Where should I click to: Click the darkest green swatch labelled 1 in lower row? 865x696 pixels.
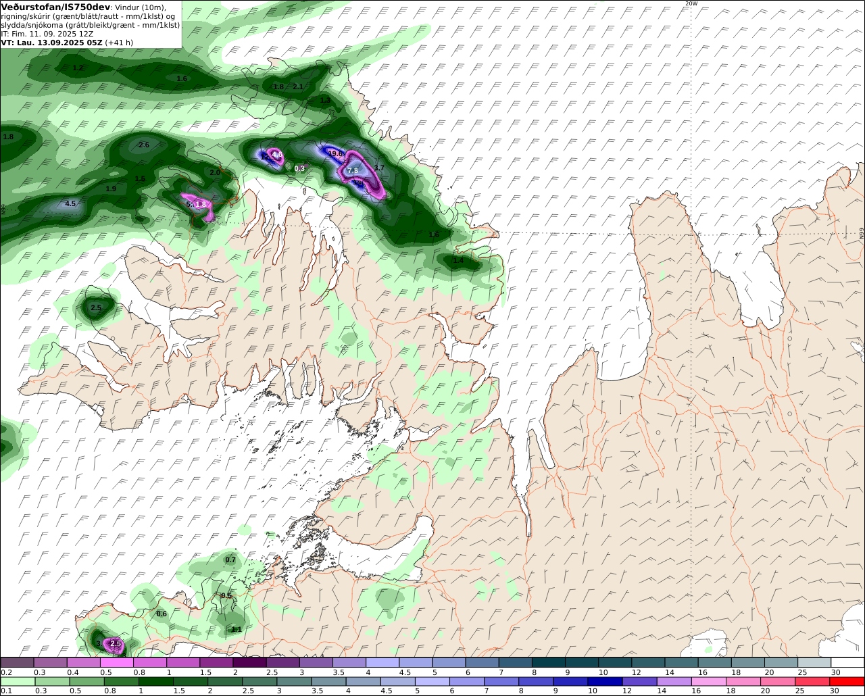156,682
